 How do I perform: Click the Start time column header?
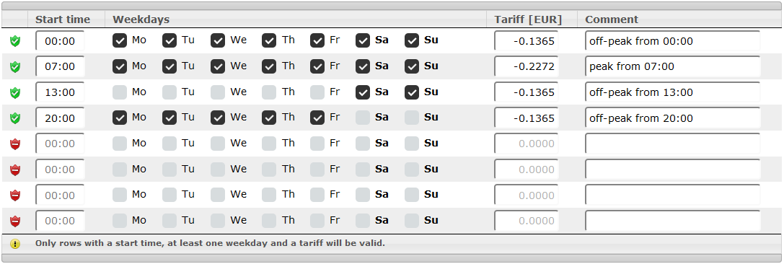[63, 19]
